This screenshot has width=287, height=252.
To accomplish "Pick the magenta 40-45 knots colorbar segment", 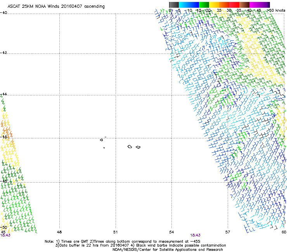I will point(254,5).
